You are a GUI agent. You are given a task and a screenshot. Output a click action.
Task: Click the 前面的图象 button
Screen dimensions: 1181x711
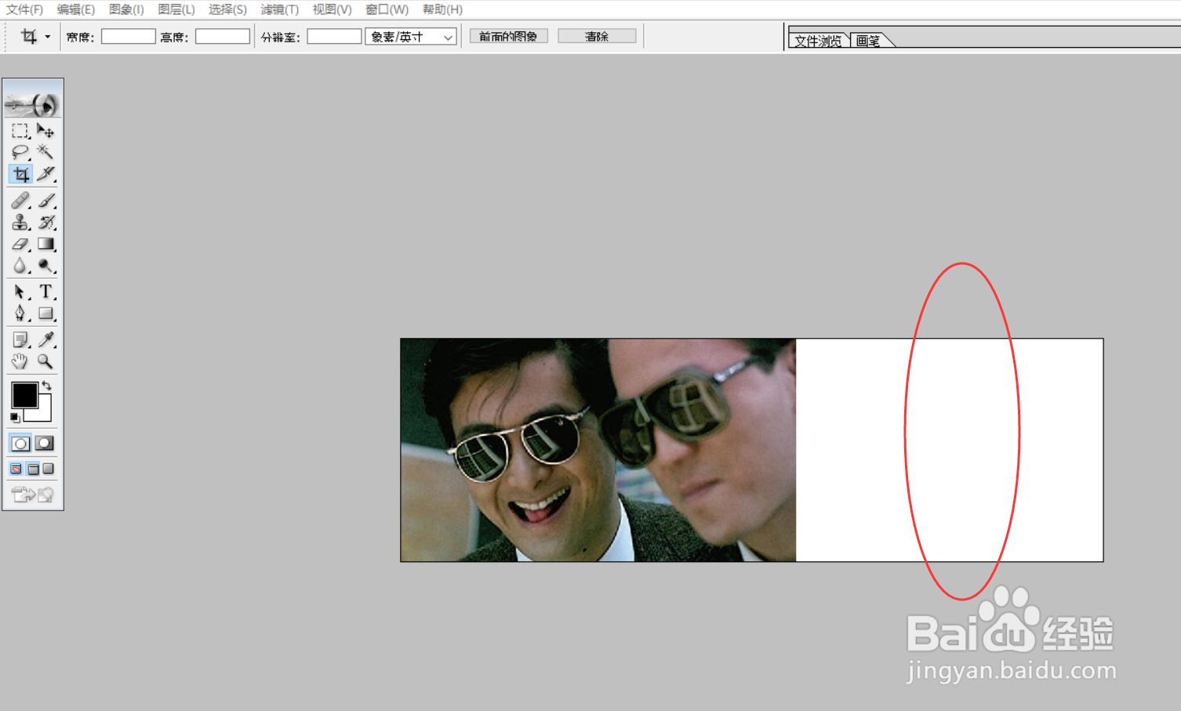click(x=508, y=36)
